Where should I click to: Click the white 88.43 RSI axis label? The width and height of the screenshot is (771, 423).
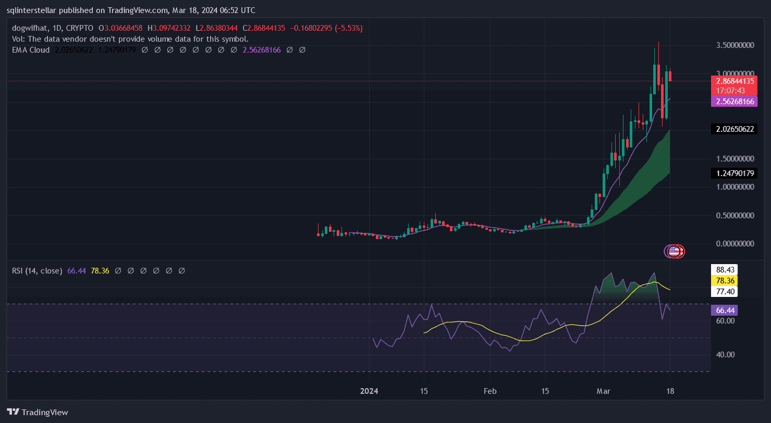(x=725, y=269)
